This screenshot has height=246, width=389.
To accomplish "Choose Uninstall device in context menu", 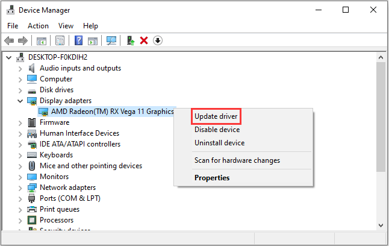I will coord(220,143).
